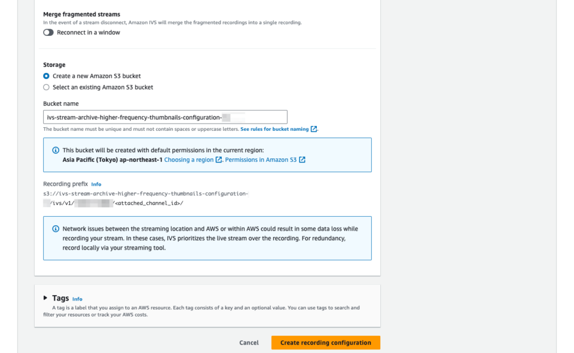Click inside the Bucket name input field
Image resolution: width=574 pixels, height=353 pixels.
[164, 116]
